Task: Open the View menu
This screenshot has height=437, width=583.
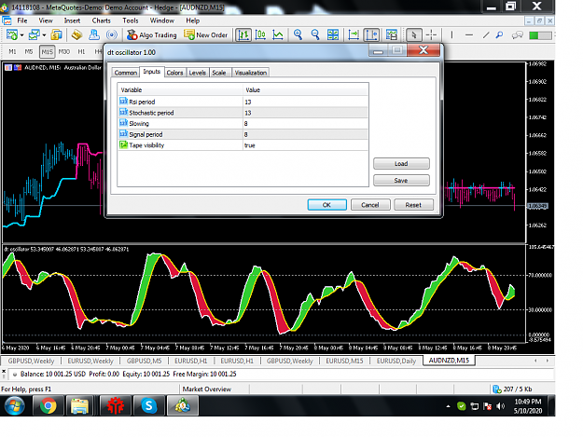Action: coord(46,20)
